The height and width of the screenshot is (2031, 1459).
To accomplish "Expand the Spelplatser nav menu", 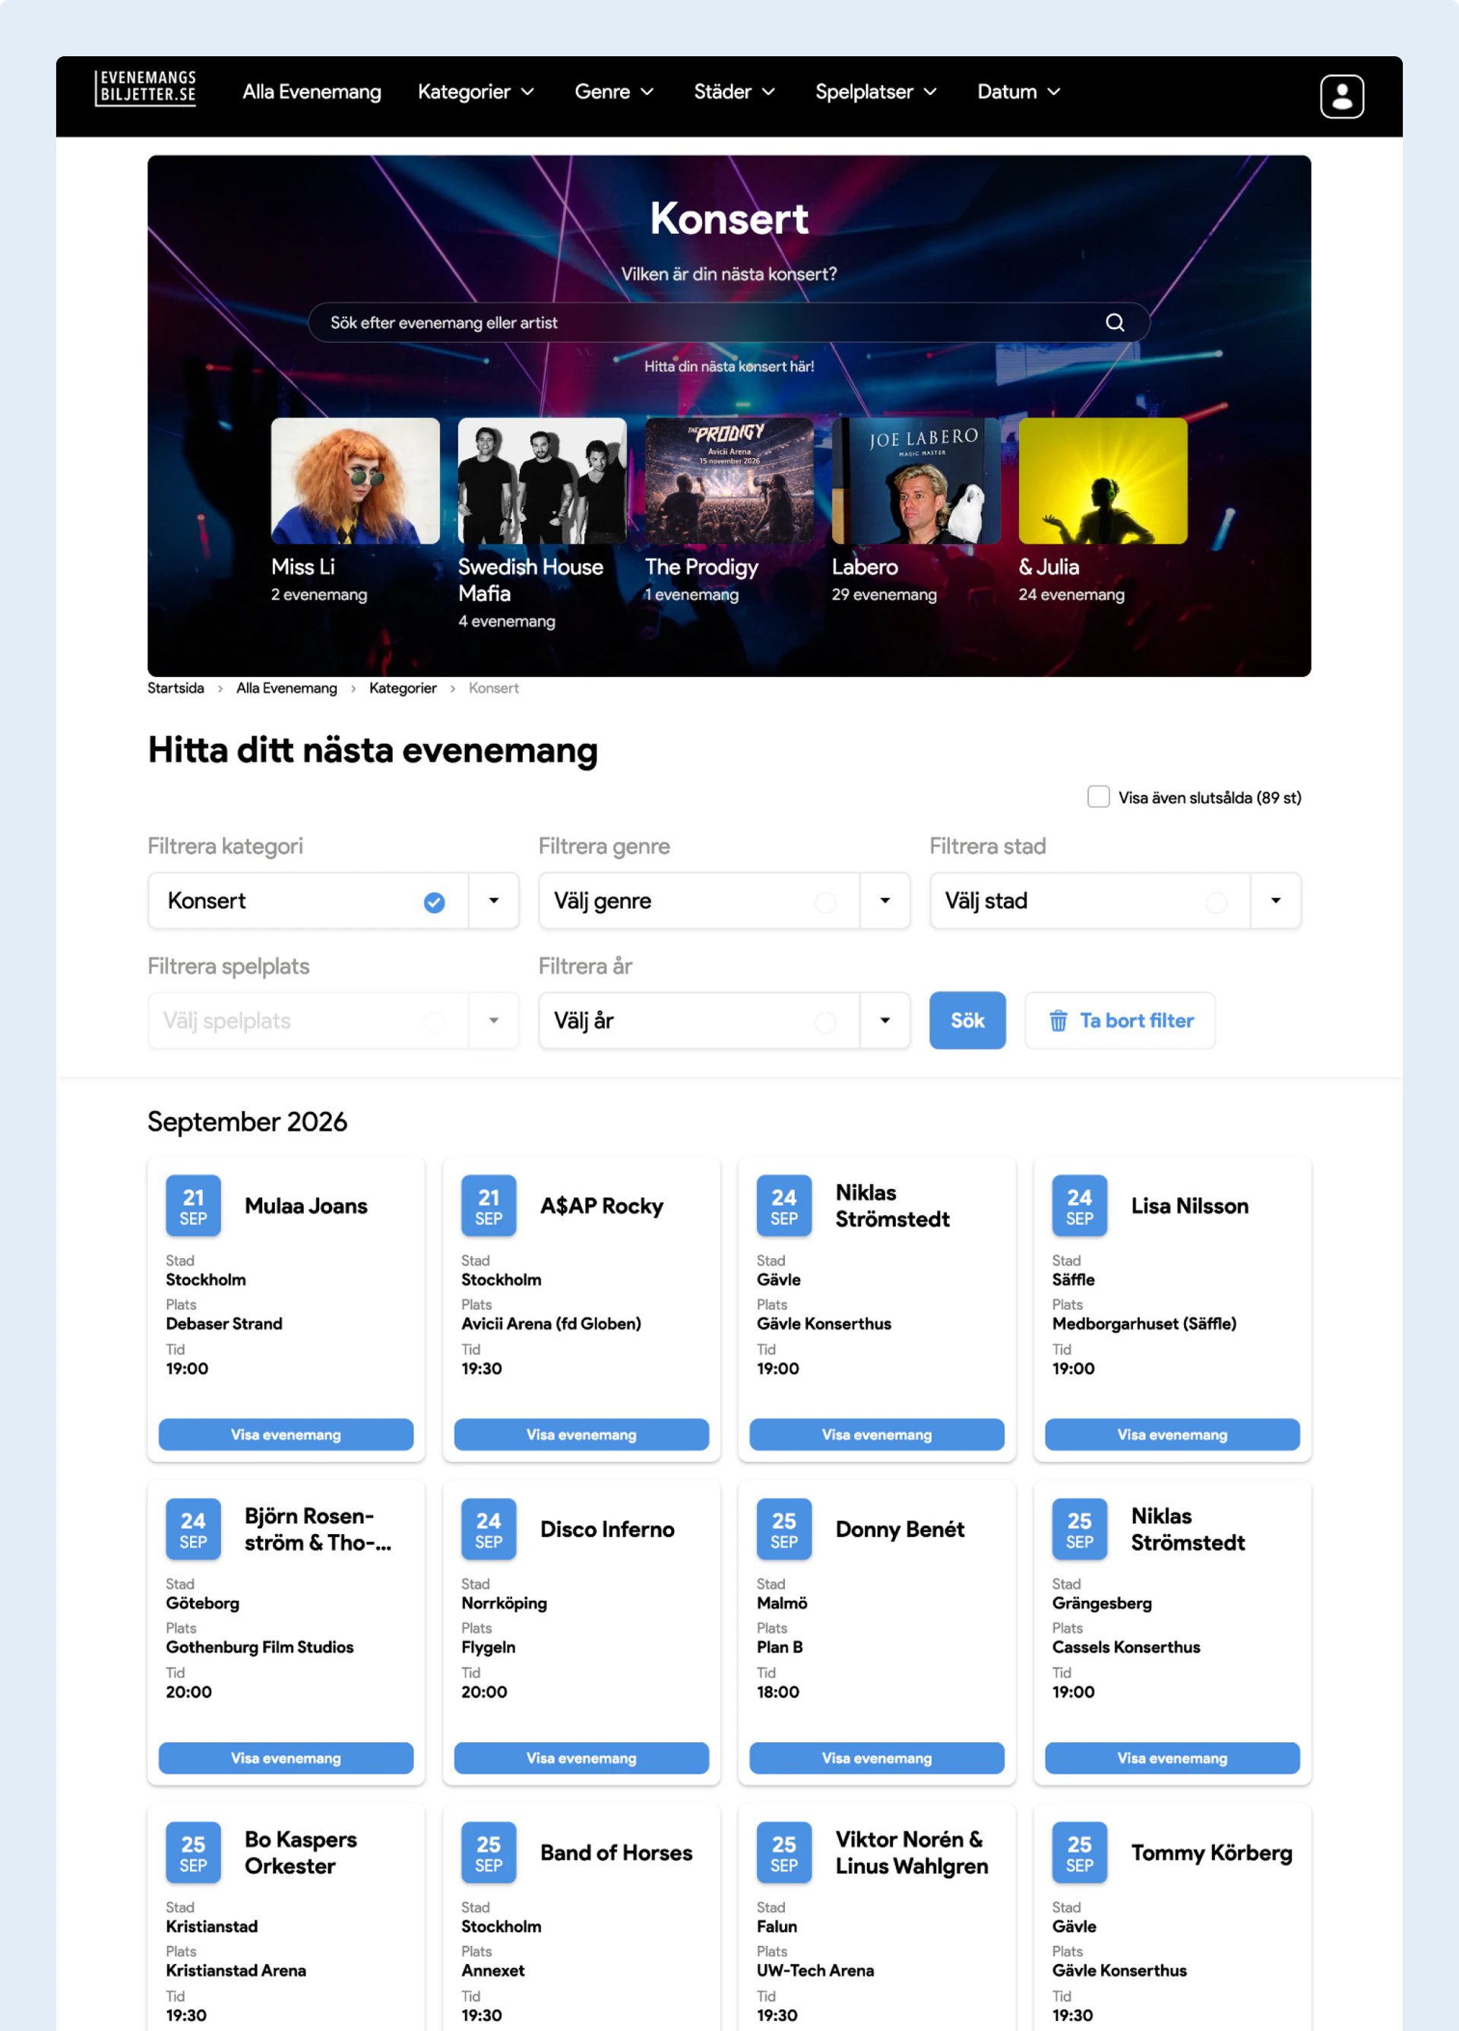I will [x=876, y=92].
